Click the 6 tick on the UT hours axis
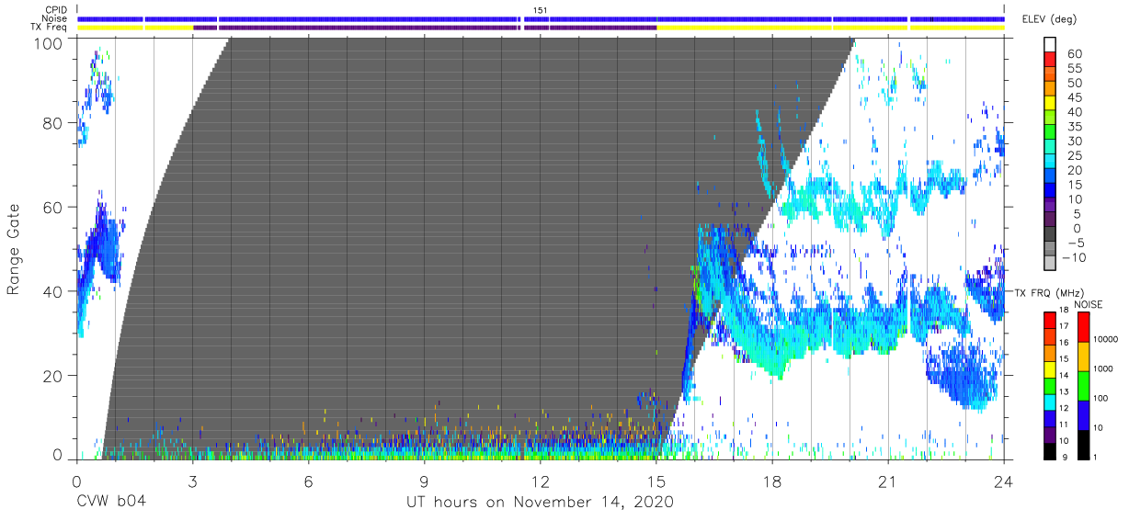Screen dimensions: 1129x521 (308, 481)
